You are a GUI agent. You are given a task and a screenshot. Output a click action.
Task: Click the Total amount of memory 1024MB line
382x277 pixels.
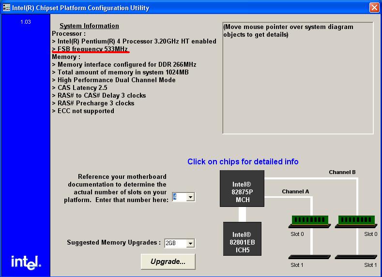[120, 72]
